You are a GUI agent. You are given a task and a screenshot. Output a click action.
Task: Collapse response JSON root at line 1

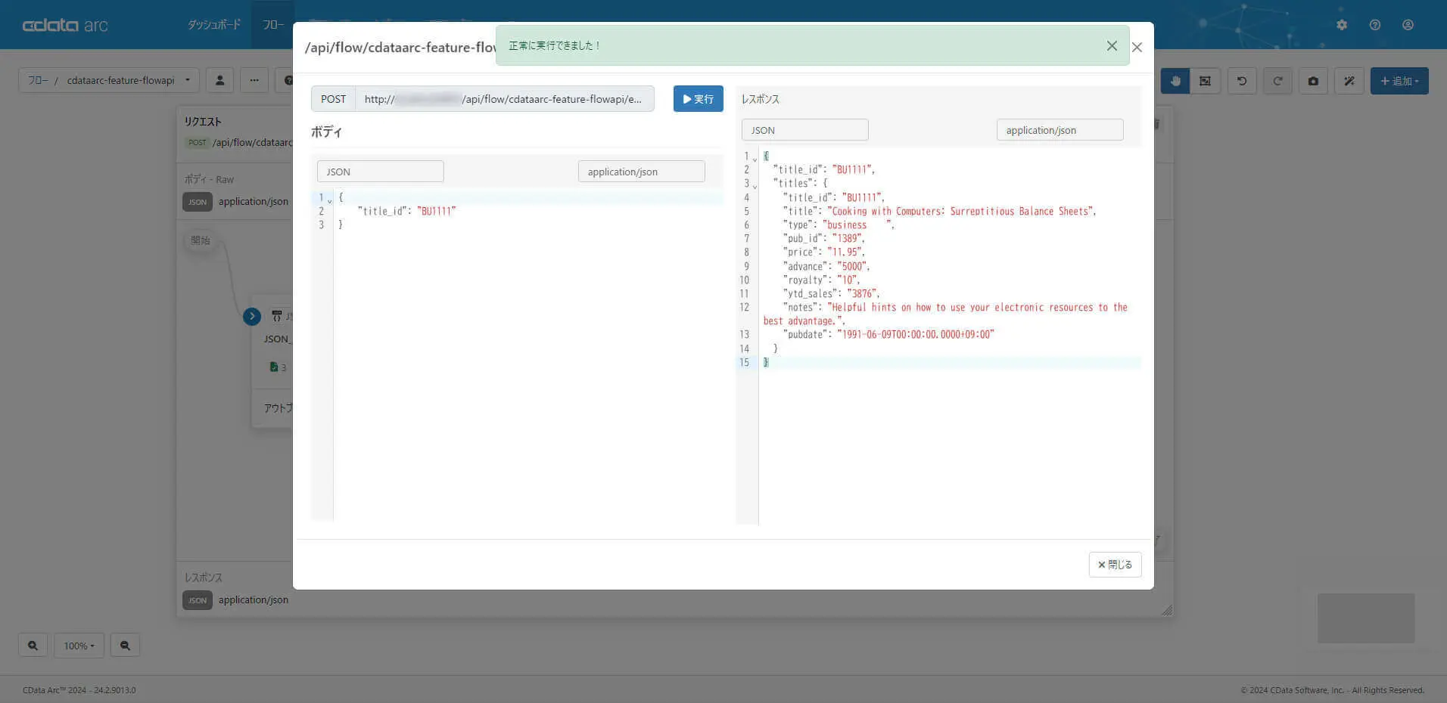point(755,159)
